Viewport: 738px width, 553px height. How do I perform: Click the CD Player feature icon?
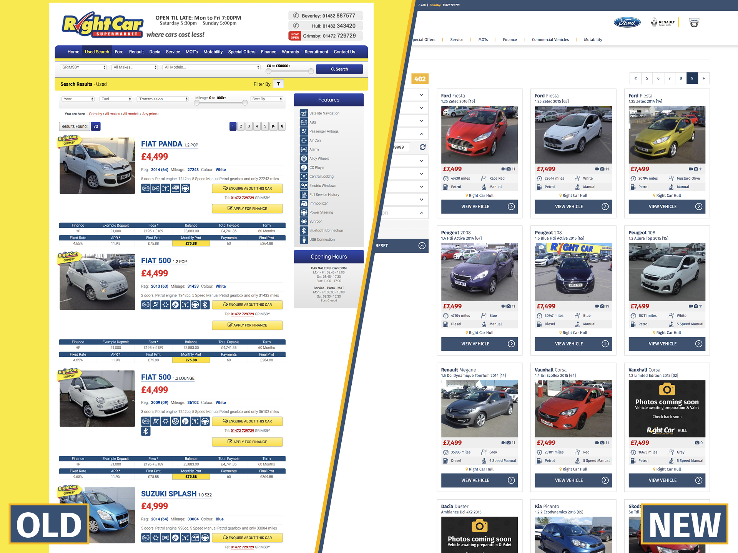tap(304, 167)
